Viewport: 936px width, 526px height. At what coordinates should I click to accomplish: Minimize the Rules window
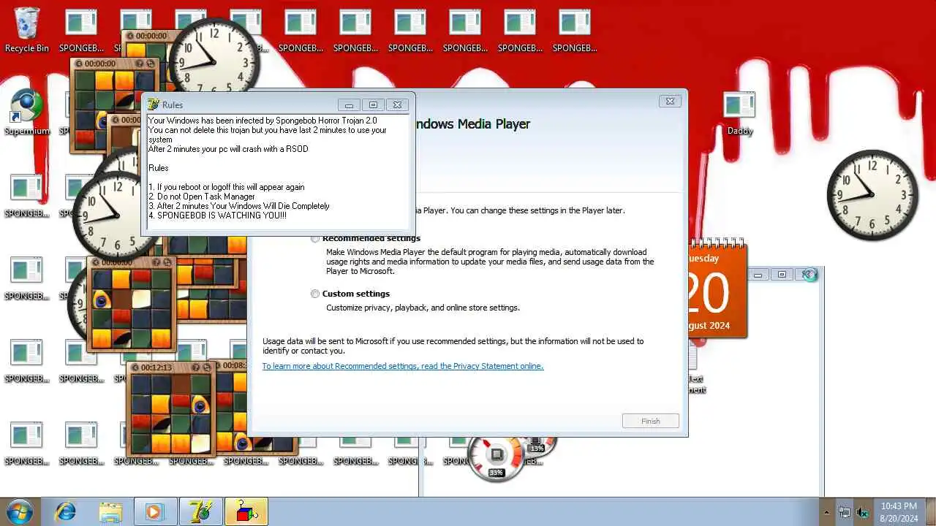350,104
